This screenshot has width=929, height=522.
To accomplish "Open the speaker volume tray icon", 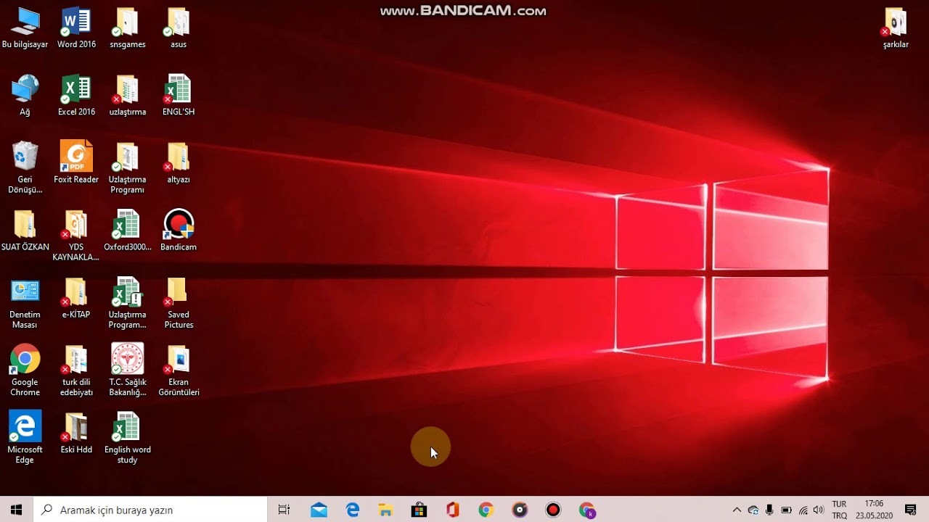I will pos(819,510).
